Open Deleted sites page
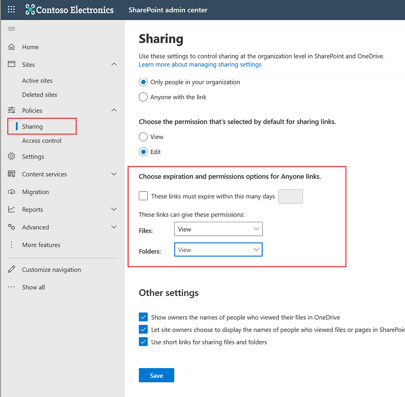This screenshot has width=405, height=397. tap(40, 95)
